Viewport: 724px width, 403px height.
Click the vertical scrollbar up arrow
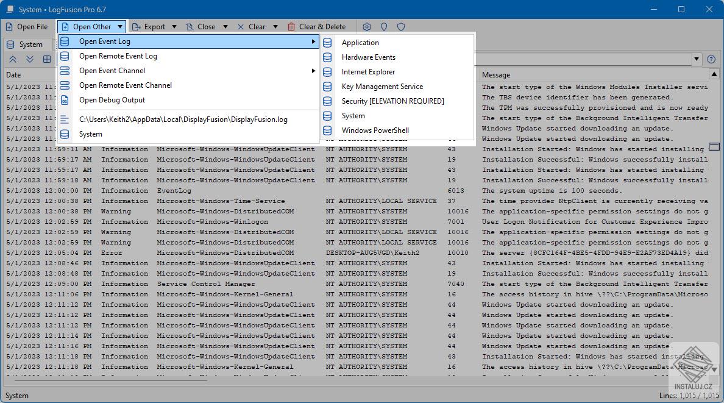click(x=714, y=74)
